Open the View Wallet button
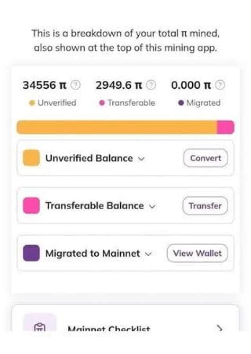The width and height of the screenshot is (251, 354). (x=198, y=253)
